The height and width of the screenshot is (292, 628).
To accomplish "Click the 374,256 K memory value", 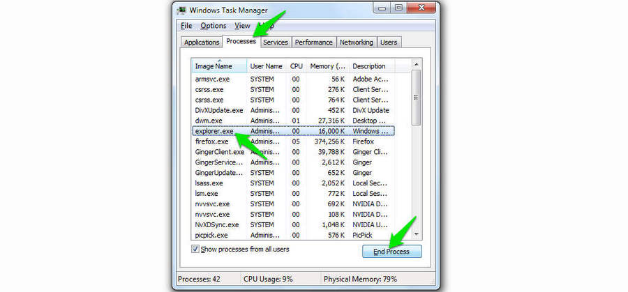I will (331, 141).
